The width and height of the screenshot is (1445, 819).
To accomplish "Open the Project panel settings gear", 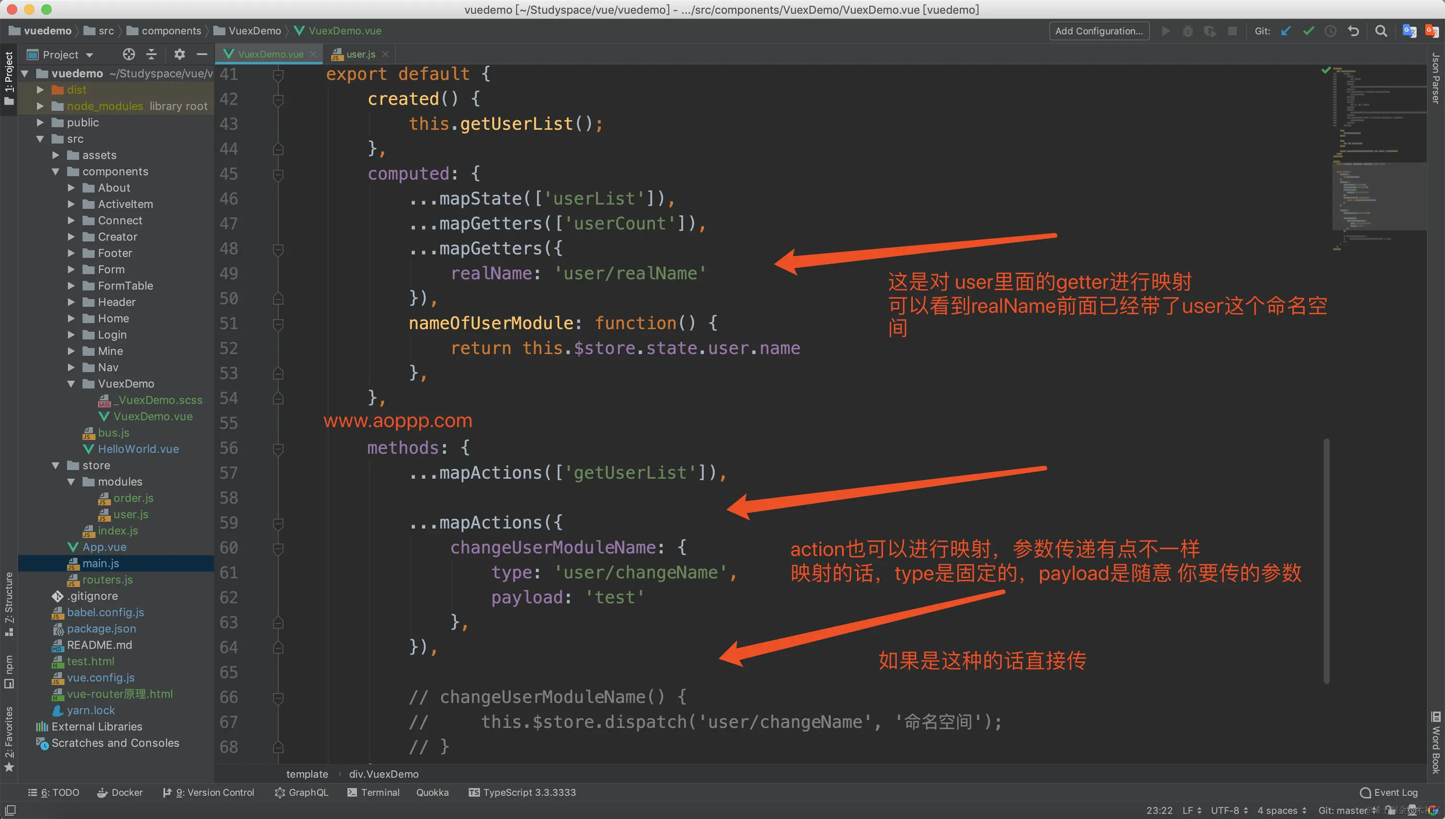I will 179,54.
